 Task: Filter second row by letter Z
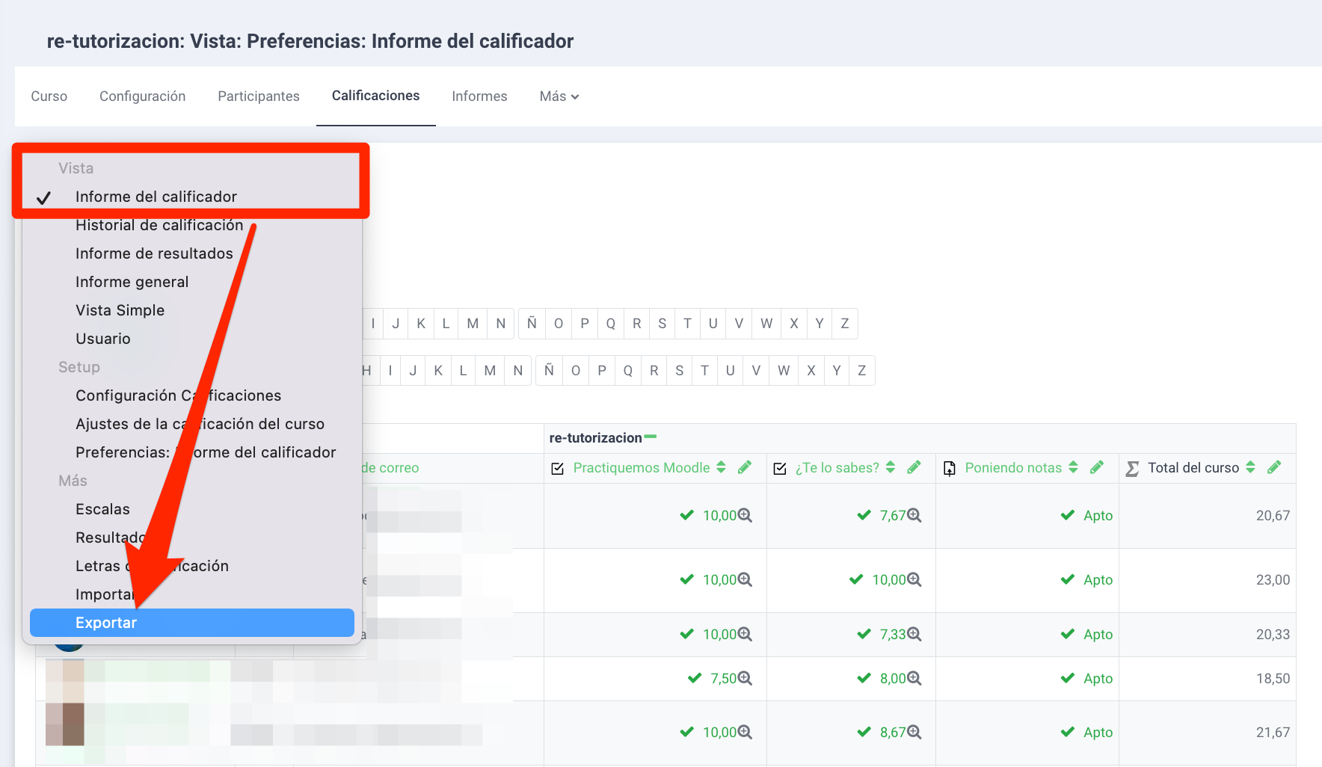tap(861, 370)
